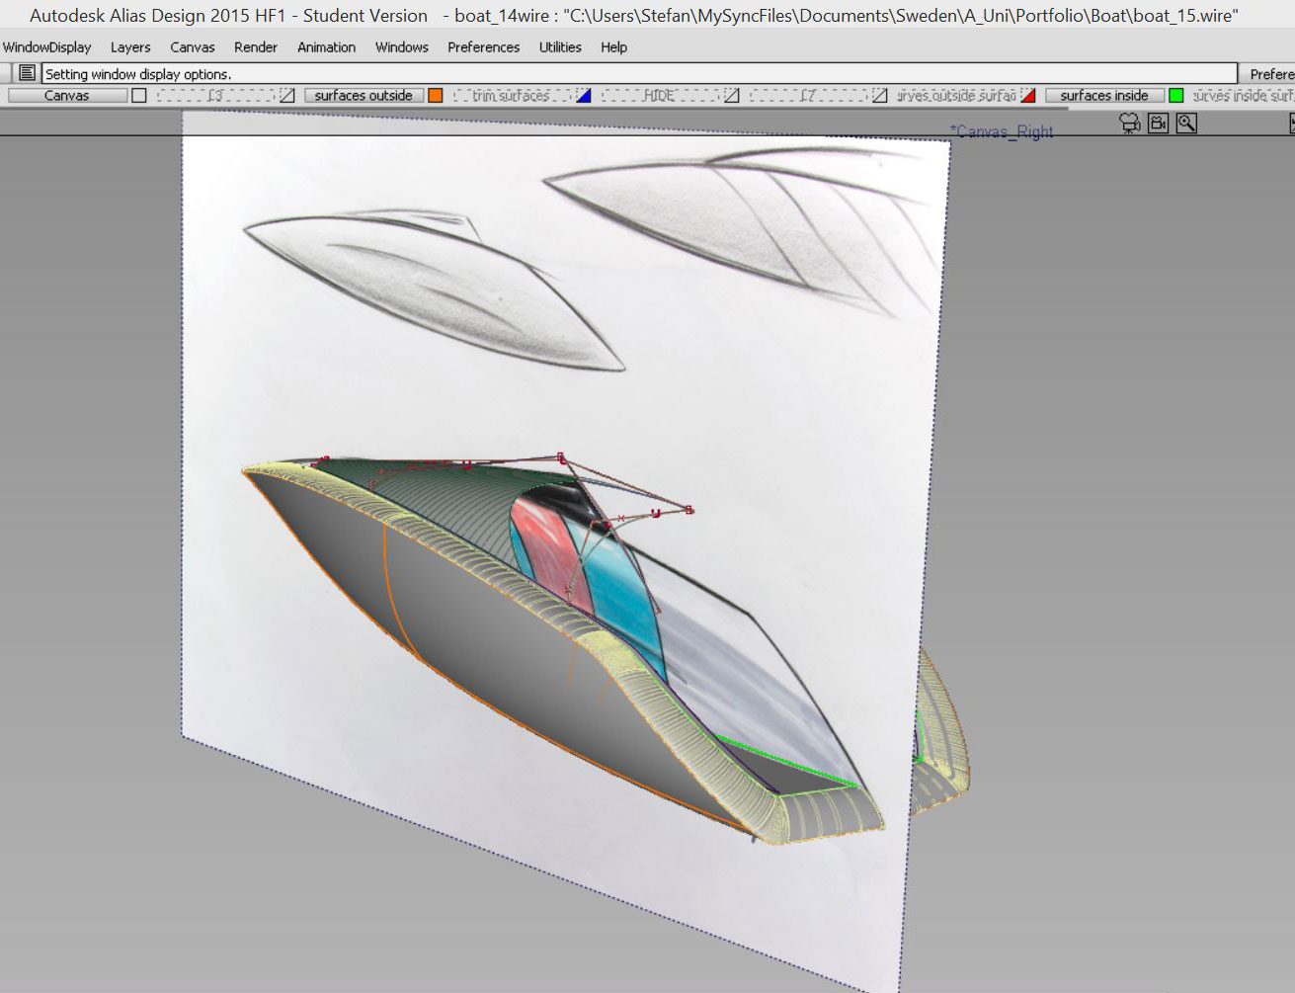Click the magnifying glass zoom icon
Viewport: 1295px width, 993px height.
(1186, 123)
